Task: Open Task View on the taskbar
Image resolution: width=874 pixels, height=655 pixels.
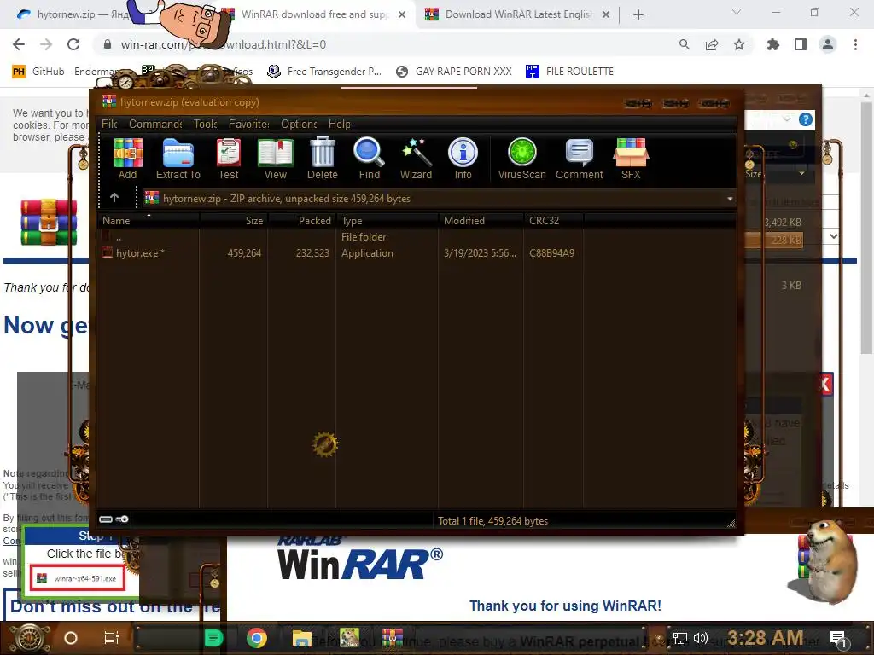Action: [112, 638]
